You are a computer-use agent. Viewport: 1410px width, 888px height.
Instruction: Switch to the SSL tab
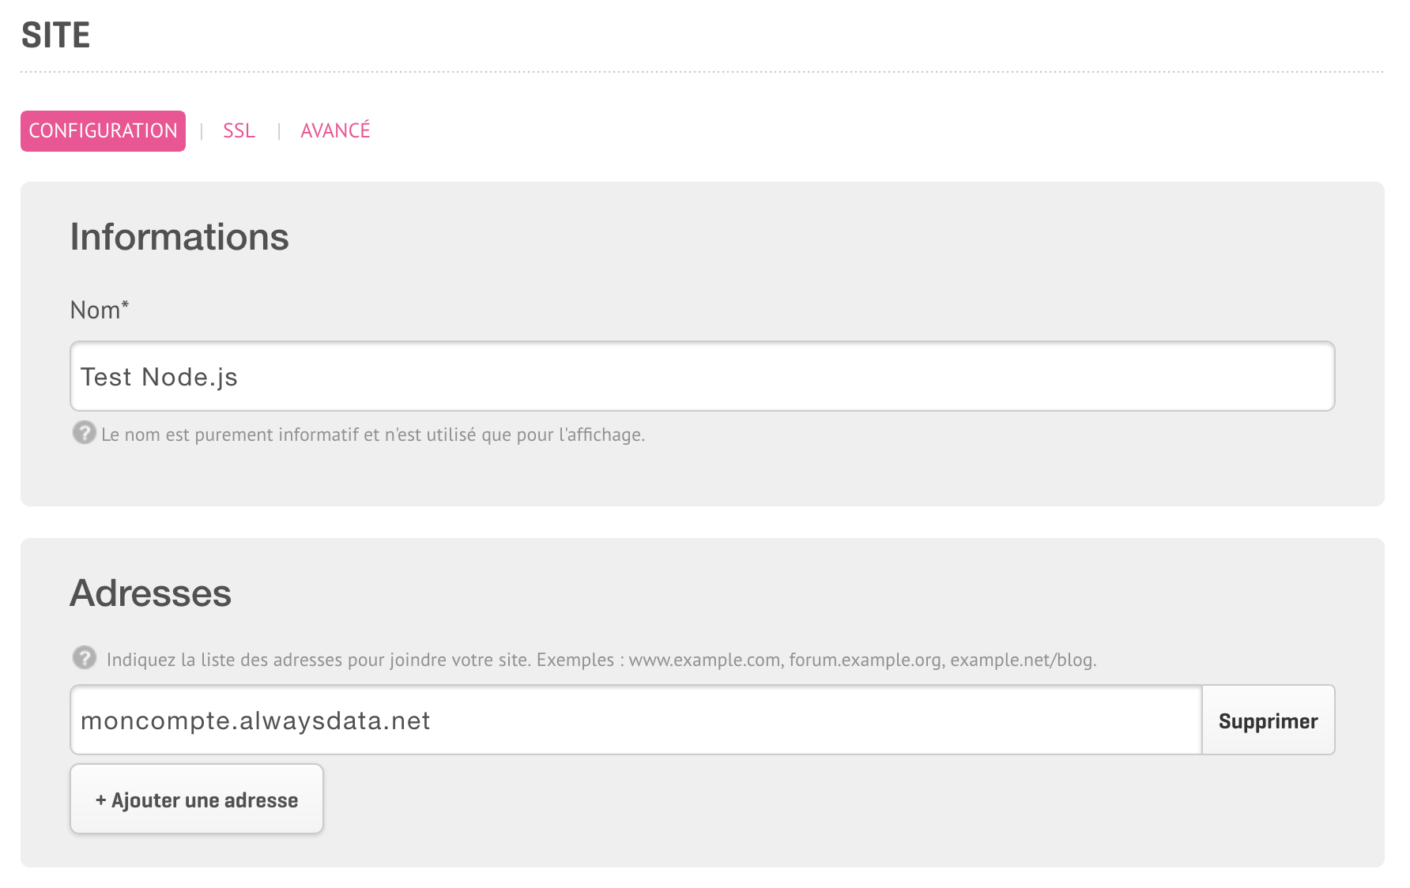coord(239,130)
